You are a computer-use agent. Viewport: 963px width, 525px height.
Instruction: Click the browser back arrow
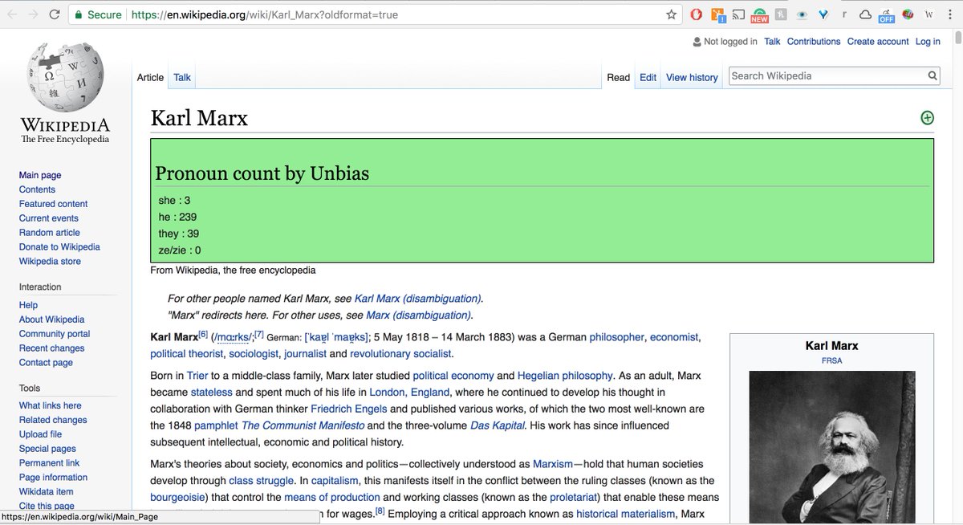[13, 14]
